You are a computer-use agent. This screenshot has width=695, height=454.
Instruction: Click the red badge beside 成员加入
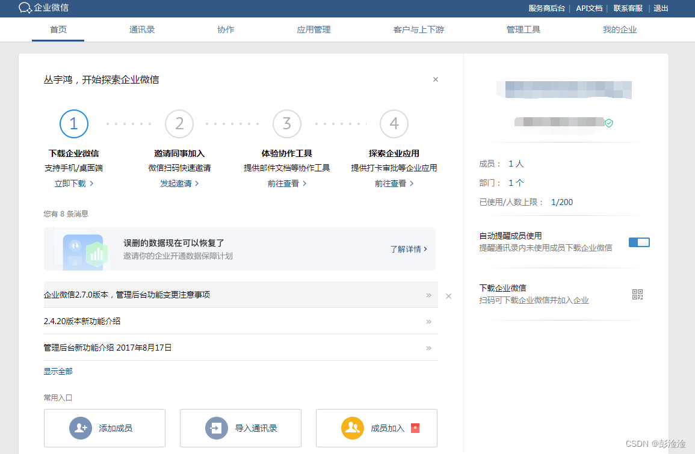415,428
